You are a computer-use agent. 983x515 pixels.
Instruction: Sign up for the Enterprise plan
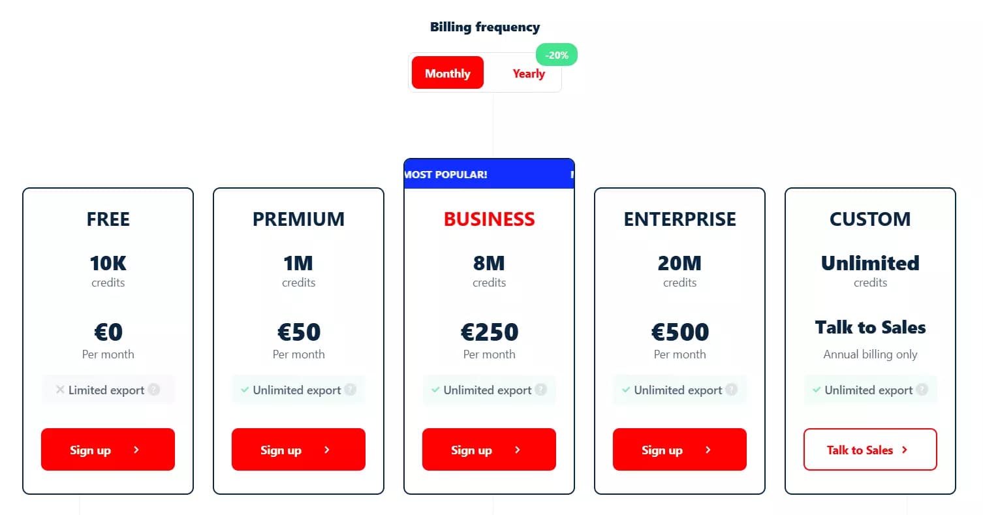click(x=679, y=450)
